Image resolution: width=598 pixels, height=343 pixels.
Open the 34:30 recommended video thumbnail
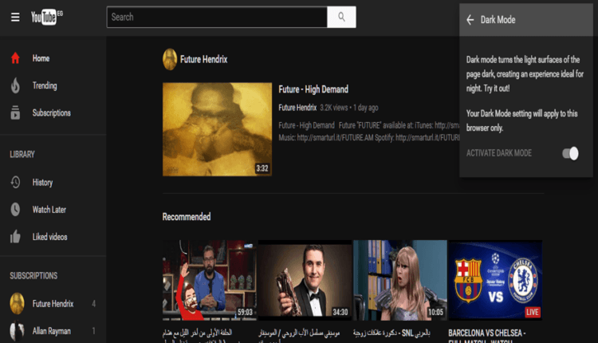click(x=305, y=280)
